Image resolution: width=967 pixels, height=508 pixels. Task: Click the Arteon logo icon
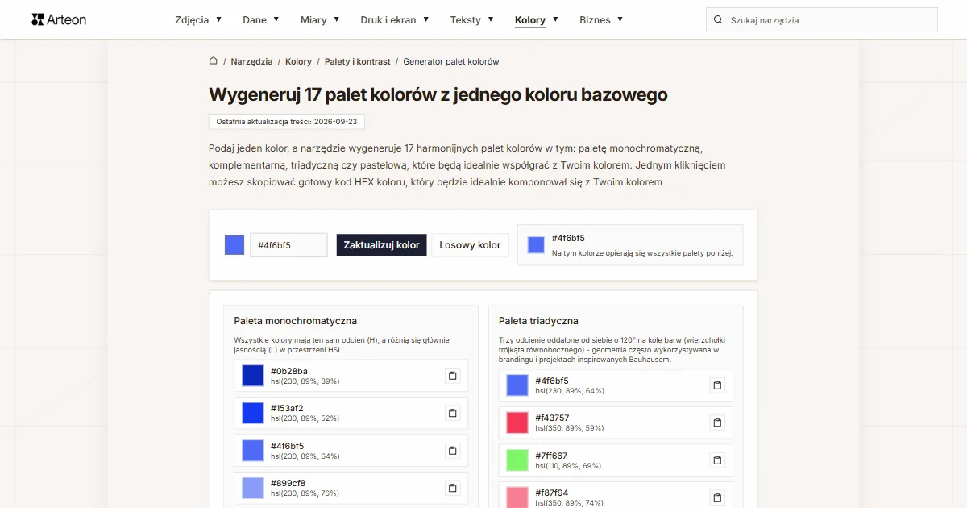coord(37,19)
